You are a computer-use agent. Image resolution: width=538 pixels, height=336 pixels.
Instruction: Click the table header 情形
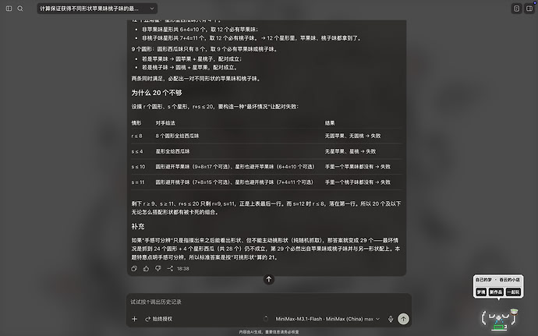point(136,123)
